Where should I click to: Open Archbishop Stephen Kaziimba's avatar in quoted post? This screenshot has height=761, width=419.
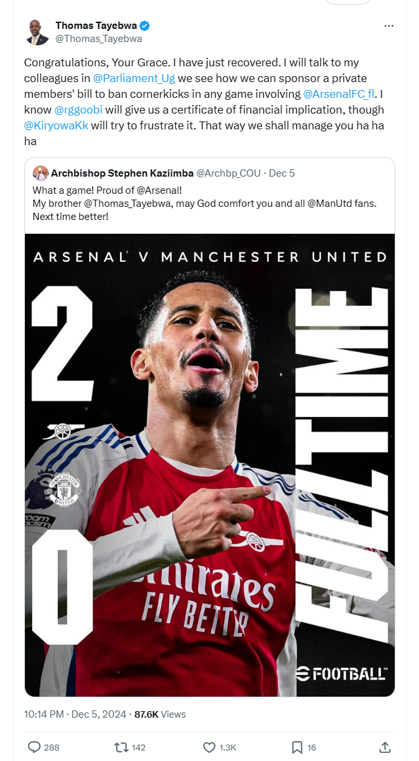coord(40,173)
